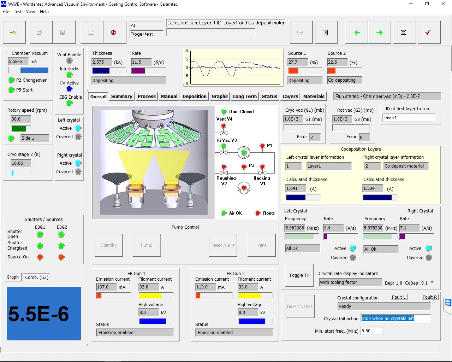
Task: Click the green left arrow button
Action: (357, 32)
